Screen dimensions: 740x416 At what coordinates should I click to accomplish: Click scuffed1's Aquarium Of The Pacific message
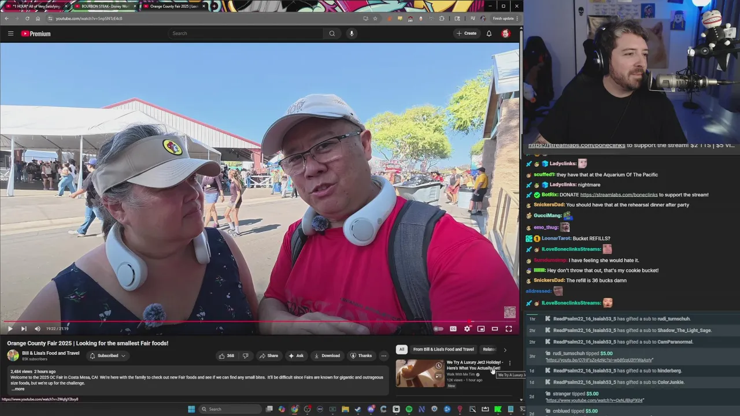pos(607,174)
